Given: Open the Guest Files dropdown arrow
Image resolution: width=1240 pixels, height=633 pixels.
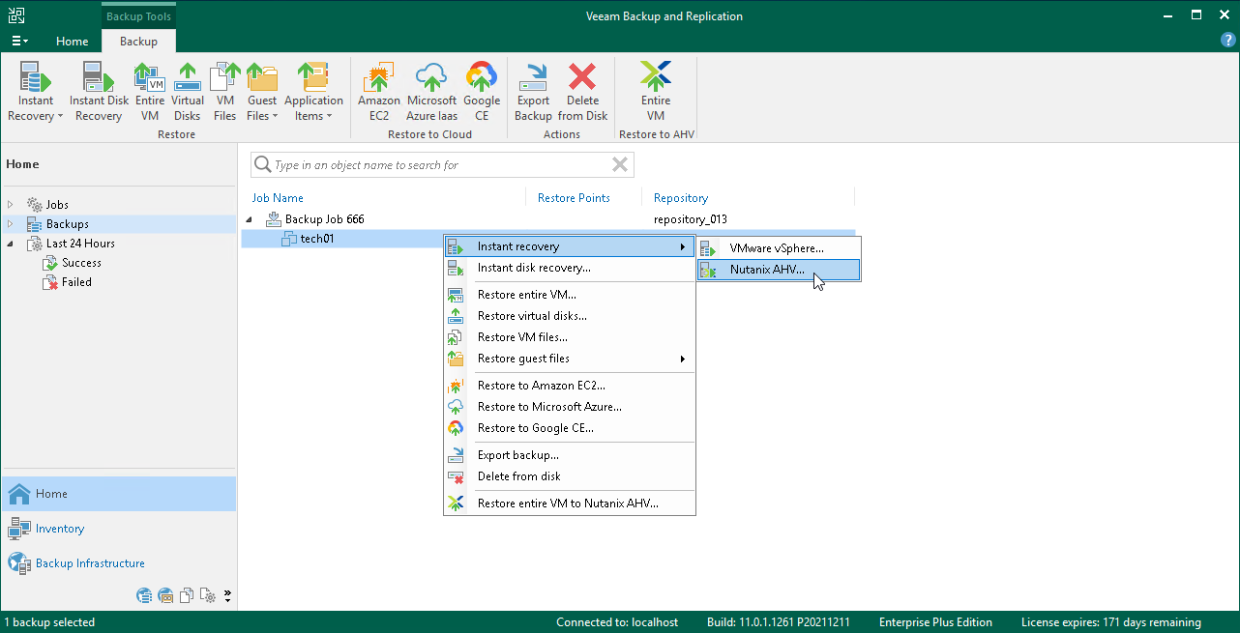Looking at the screenshot, I should tap(274, 117).
